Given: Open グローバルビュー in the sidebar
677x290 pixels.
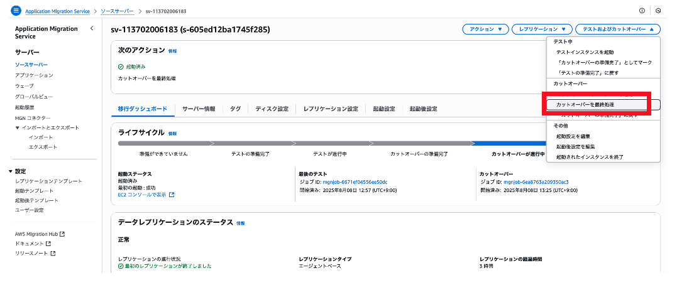Looking at the screenshot, I should tap(34, 97).
